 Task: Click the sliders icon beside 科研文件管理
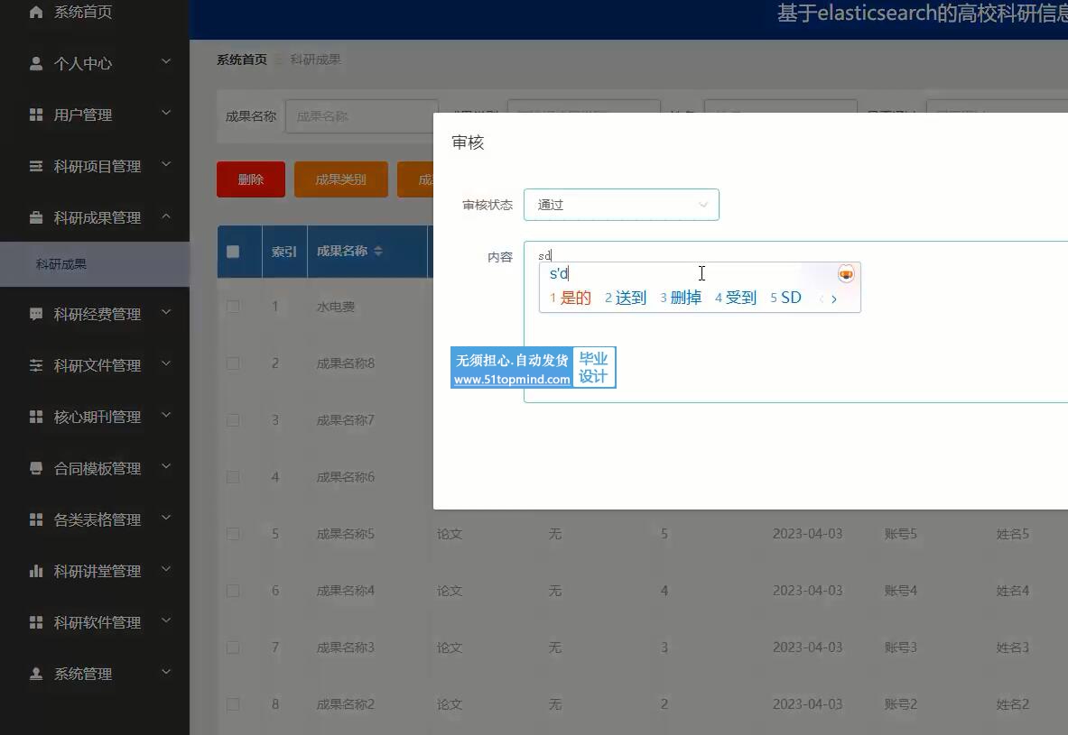pyautogui.click(x=36, y=365)
